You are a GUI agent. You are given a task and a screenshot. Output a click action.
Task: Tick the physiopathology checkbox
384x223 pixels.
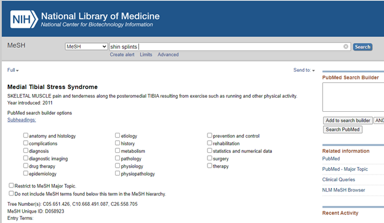pos(118,173)
